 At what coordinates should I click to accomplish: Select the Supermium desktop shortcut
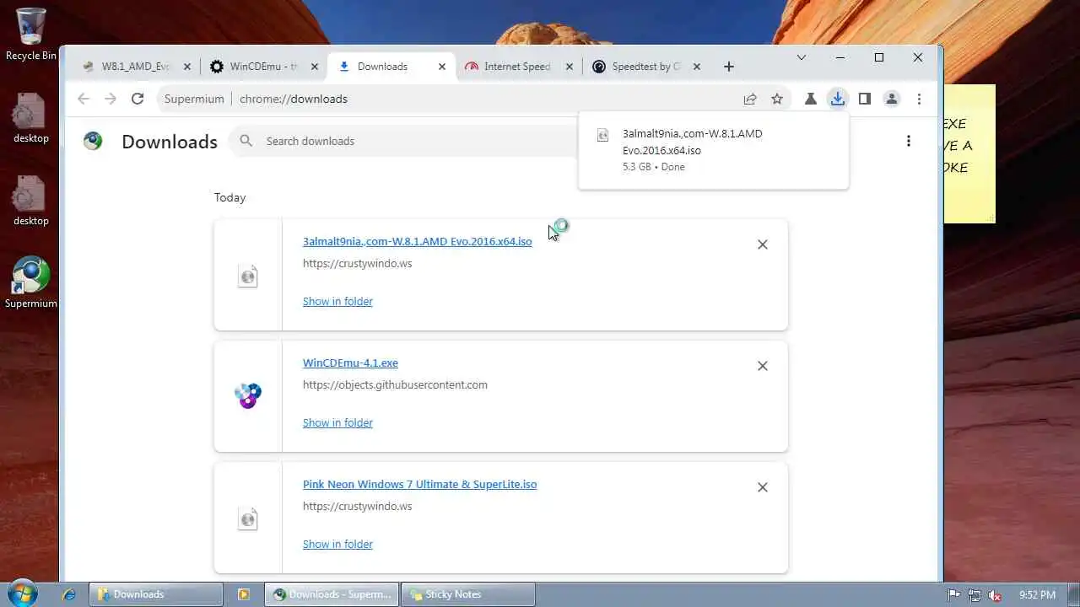click(31, 282)
